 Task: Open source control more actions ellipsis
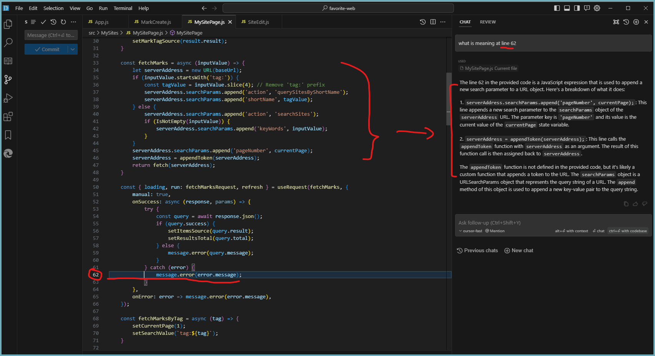pyautogui.click(x=73, y=22)
